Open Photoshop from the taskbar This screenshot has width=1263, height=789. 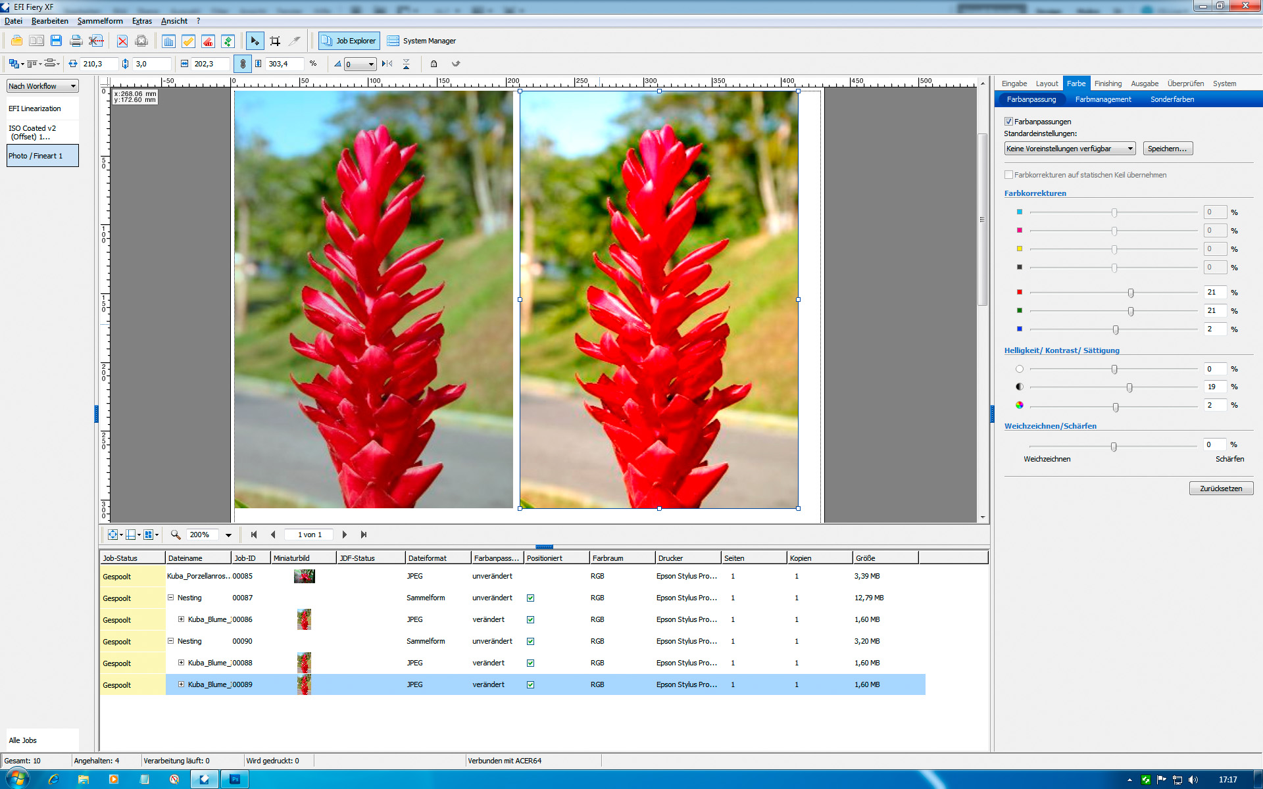click(x=235, y=779)
